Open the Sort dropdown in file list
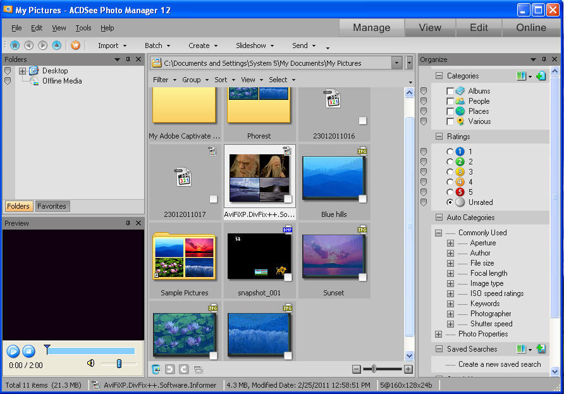The image size is (564, 394). point(224,80)
